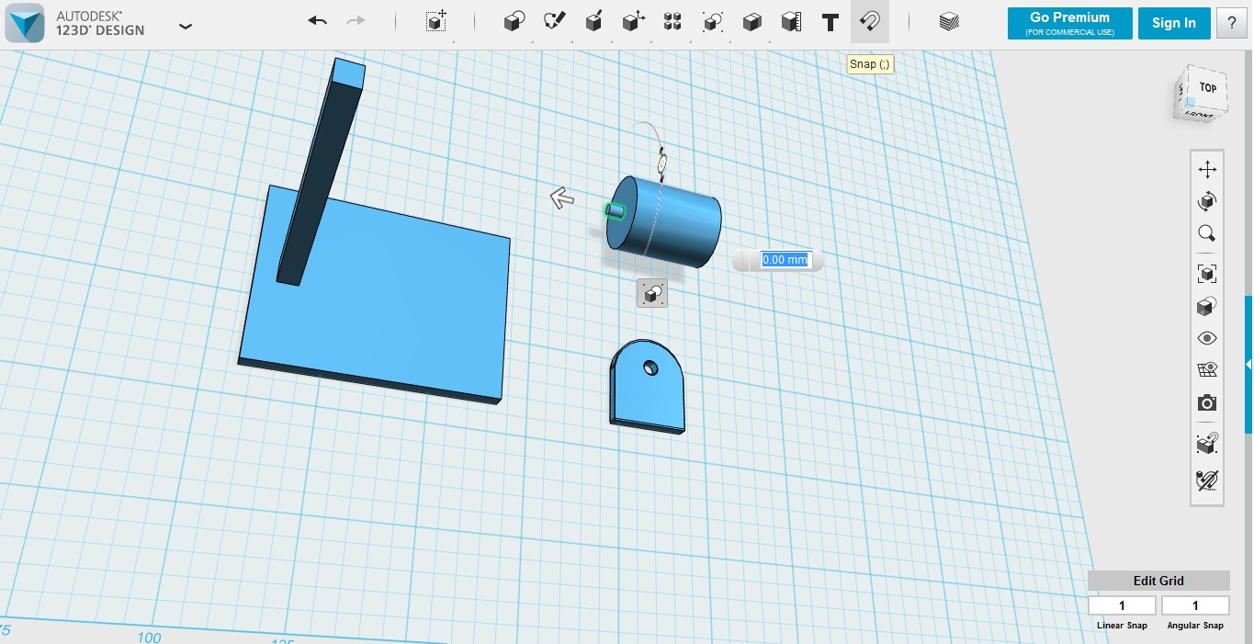Click the Edit Grid button
This screenshot has width=1254, height=644.
1158,581
